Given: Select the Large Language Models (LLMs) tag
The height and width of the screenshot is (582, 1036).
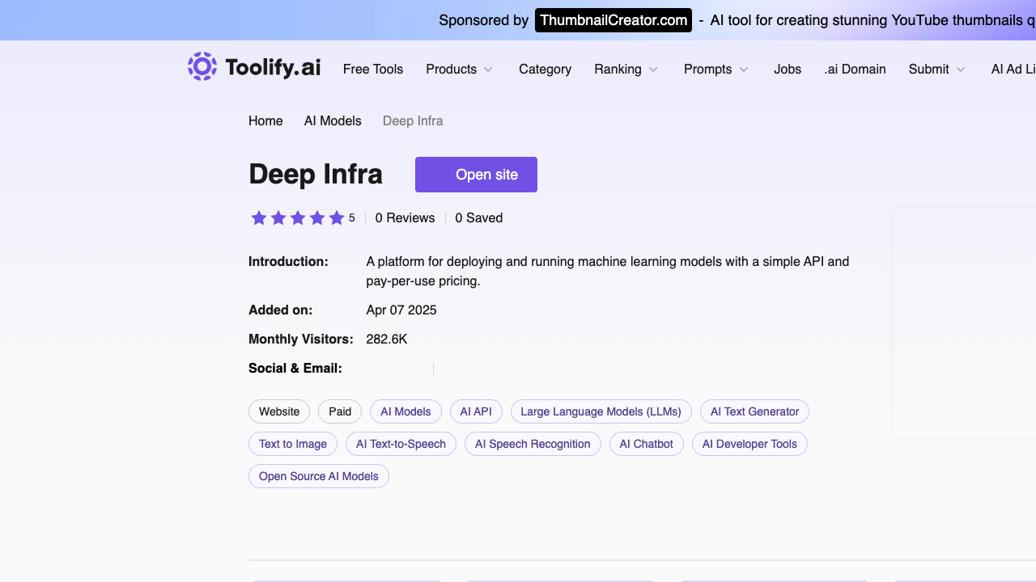Looking at the screenshot, I should (x=601, y=411).
